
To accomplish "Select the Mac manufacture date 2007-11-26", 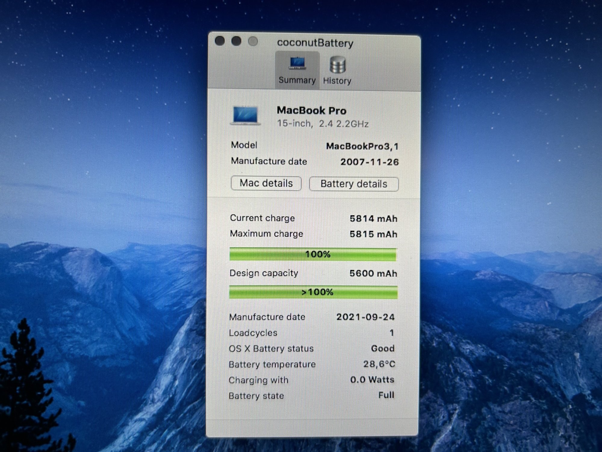I will click(370, 162).
